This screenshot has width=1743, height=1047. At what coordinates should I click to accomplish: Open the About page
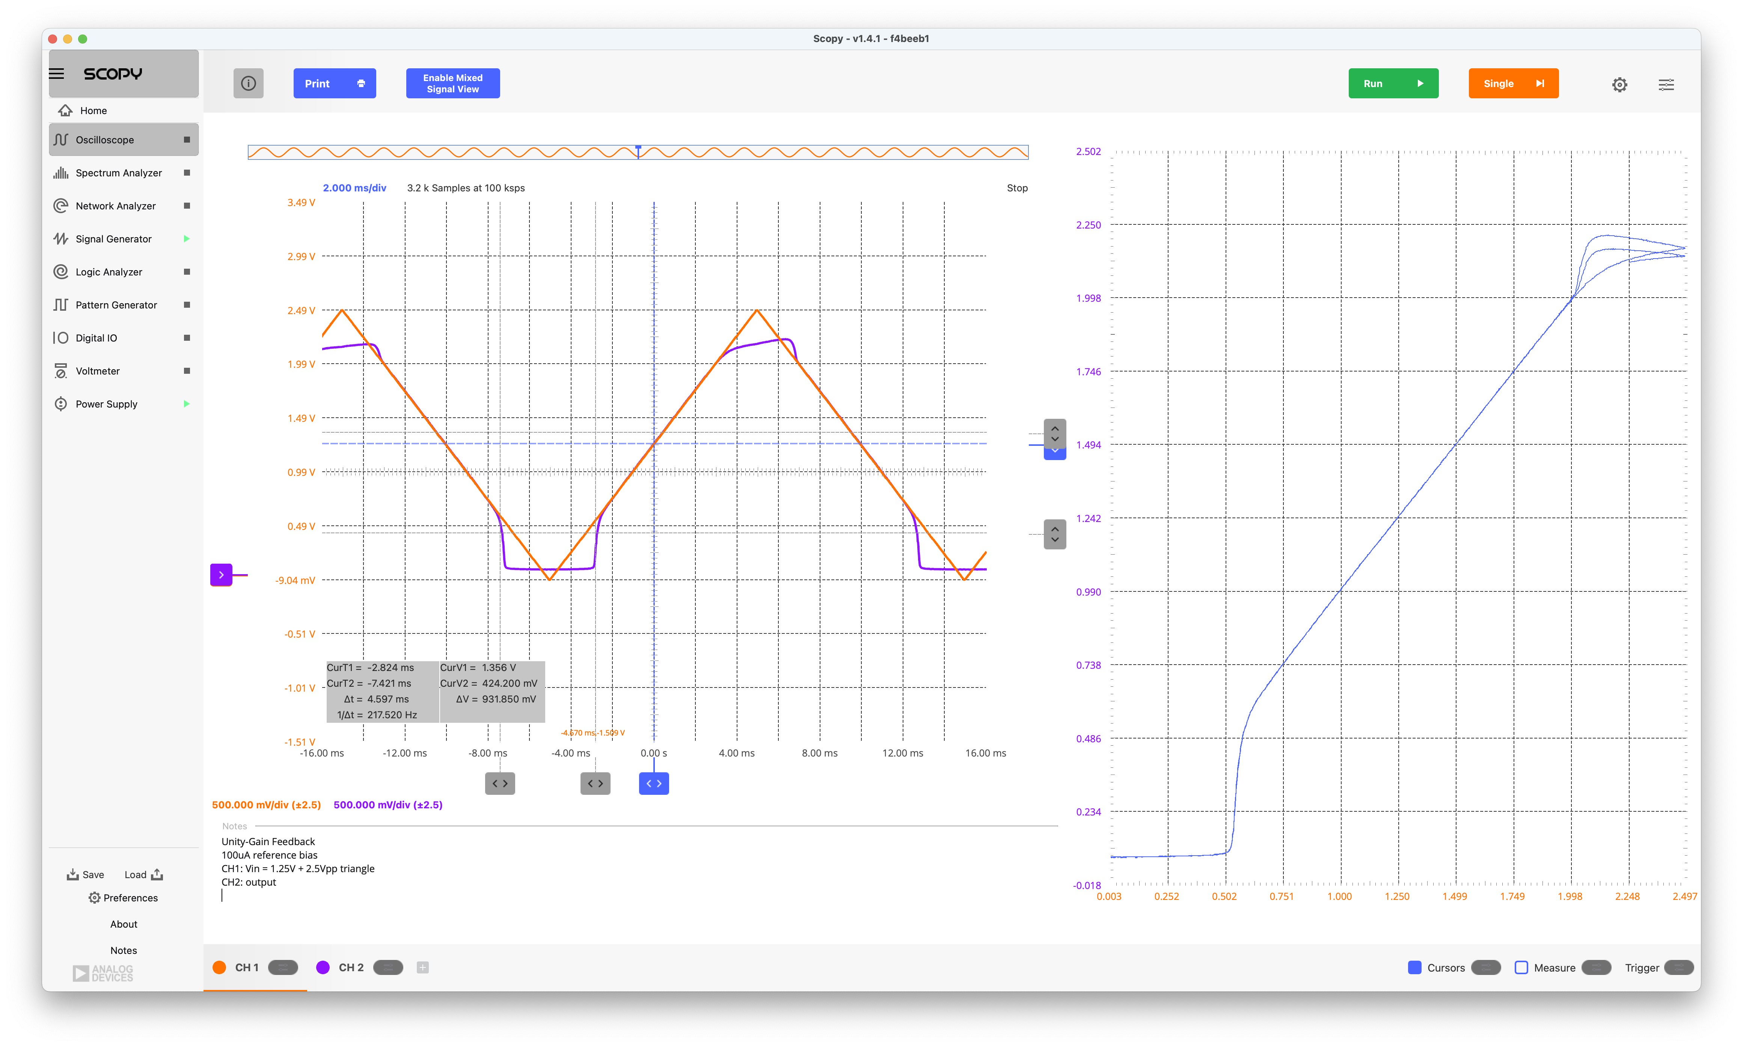point(124,924)
